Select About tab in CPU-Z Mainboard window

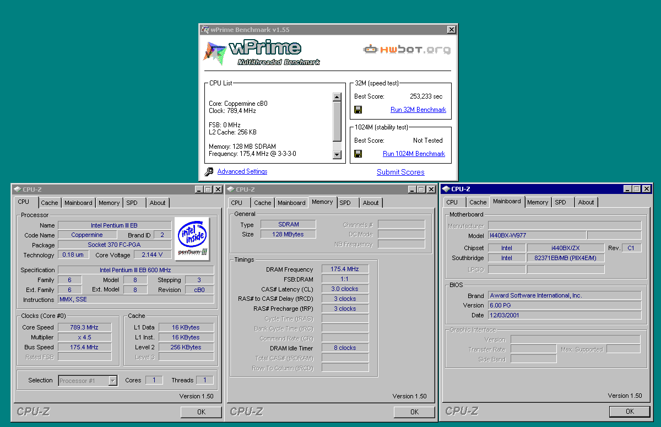(x=586, y=202)
